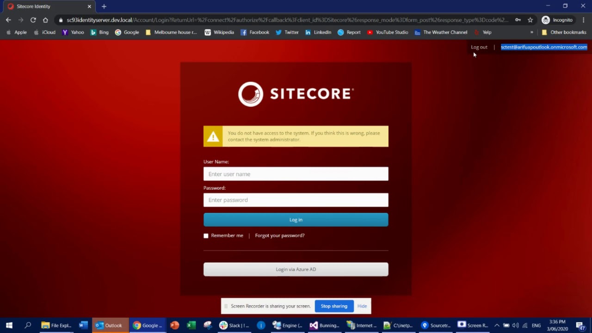This screenshot has width=592, height=333.
Task: Bookmark this page with the star icon
Action: tap(530, 20)
